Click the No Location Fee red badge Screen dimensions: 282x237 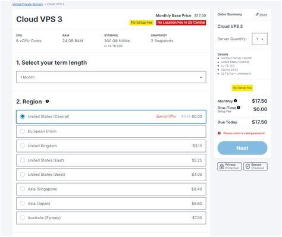pyautogui.click(x=181, y=23)
